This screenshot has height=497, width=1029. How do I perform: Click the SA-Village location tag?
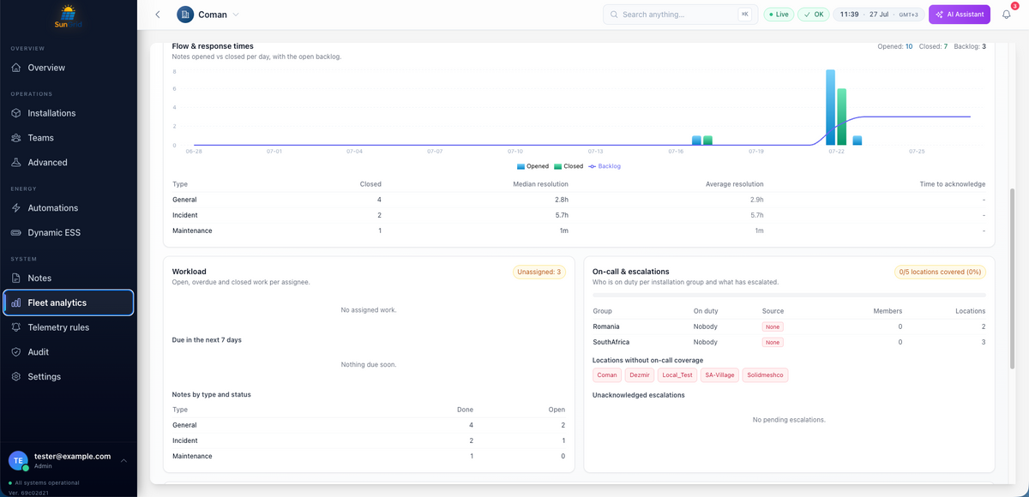(x=719, y=375)
